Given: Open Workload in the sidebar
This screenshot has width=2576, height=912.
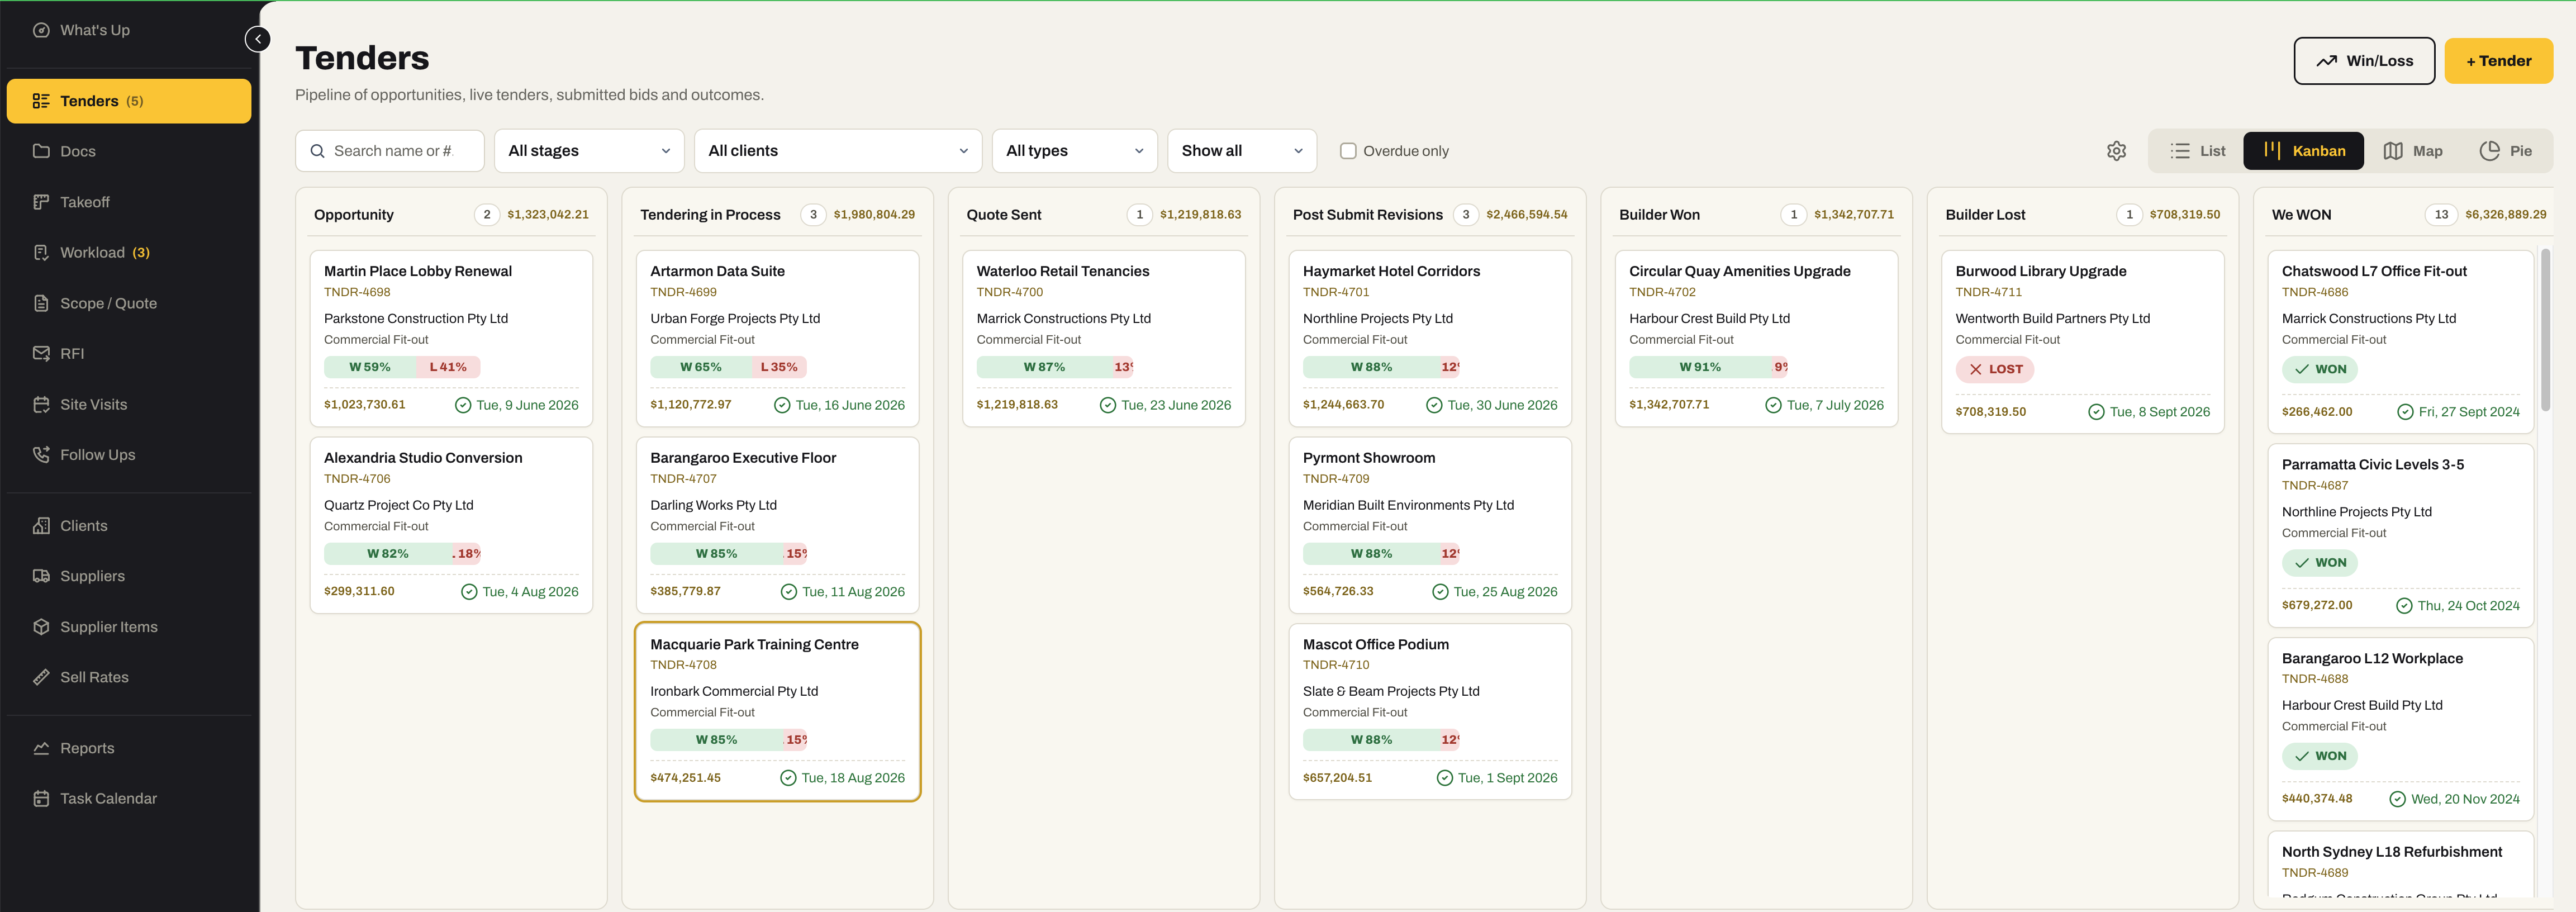Looking at the screenshot, I should click(129, 252).
